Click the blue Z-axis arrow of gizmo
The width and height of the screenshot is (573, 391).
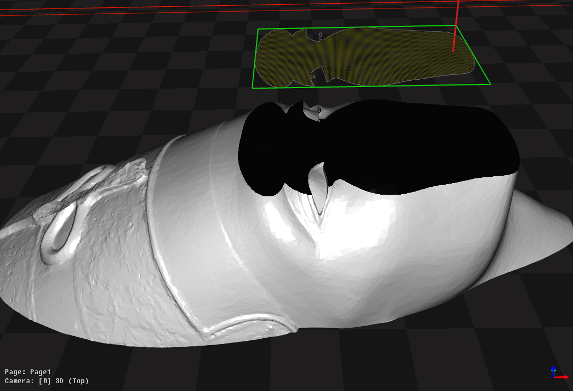[552, 368]
